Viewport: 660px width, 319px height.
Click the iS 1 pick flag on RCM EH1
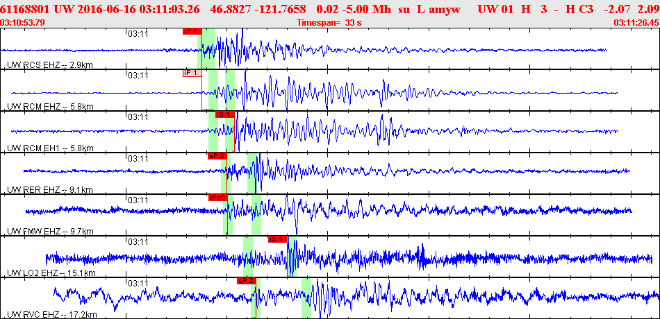225,114
